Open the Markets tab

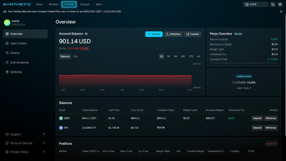point(53,4)
